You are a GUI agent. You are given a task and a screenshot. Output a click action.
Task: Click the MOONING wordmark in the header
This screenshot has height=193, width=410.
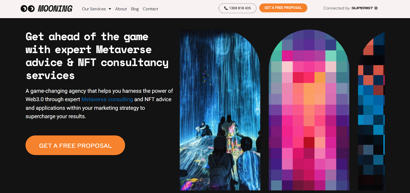[x=55, y=9]
